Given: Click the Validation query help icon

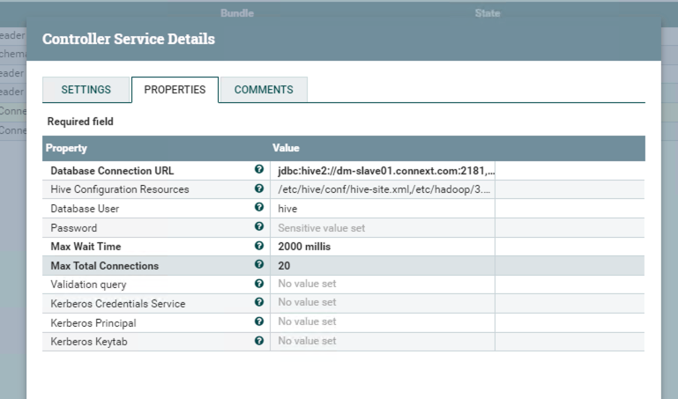Looking at the screenshot, I should pos(259,284).
